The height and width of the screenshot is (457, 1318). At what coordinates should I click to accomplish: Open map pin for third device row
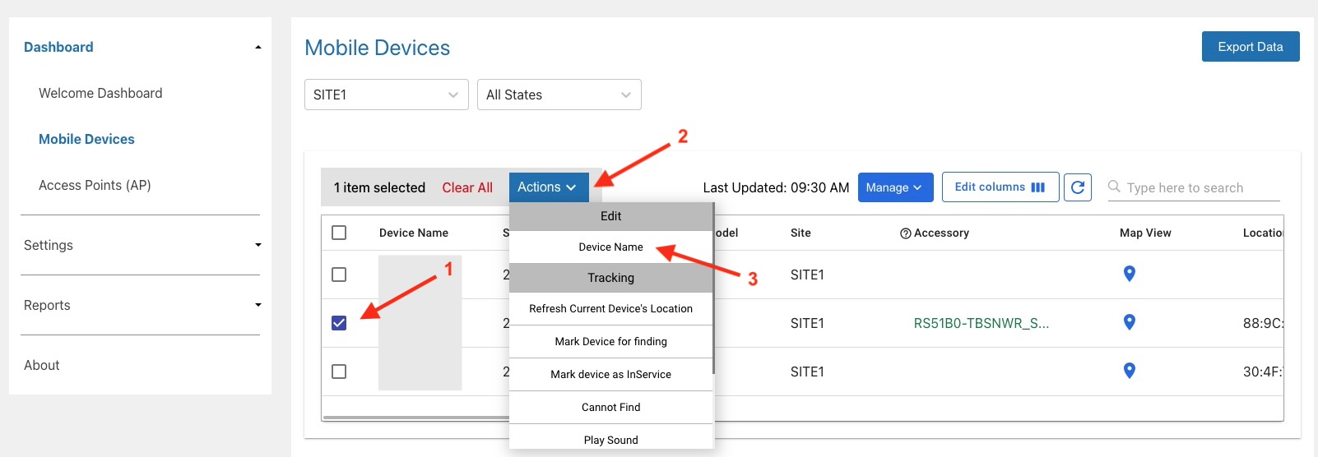(1130, 371)
